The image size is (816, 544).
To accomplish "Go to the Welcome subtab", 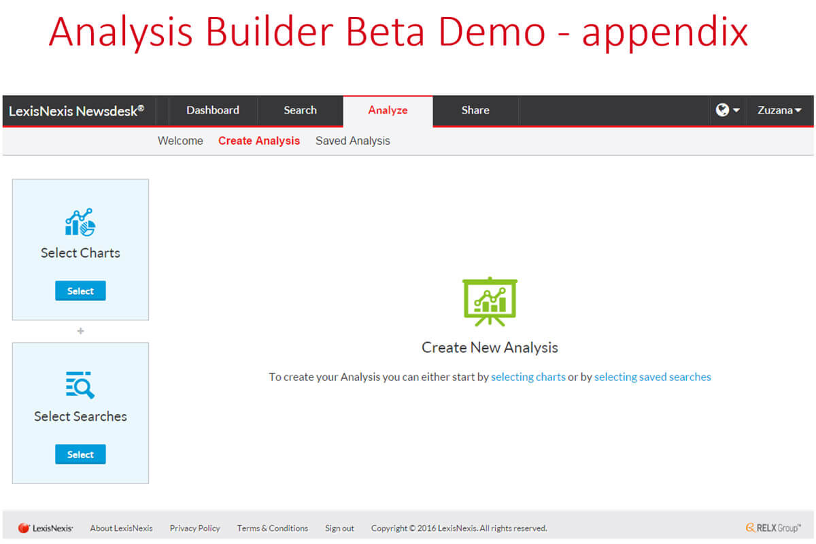I will [x=180, y=141].
